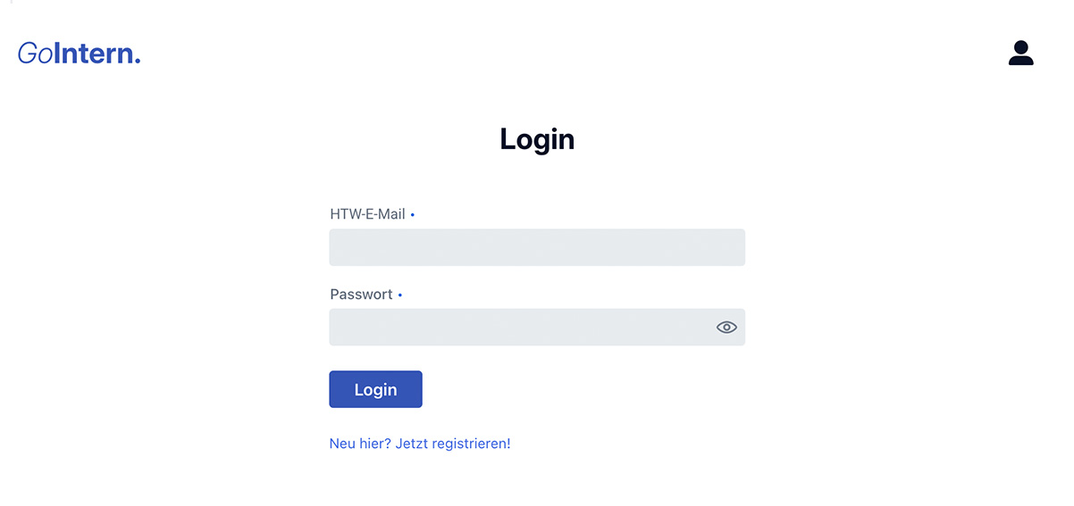
Task: Click the Neu hier? text
Action: (360, 444)
